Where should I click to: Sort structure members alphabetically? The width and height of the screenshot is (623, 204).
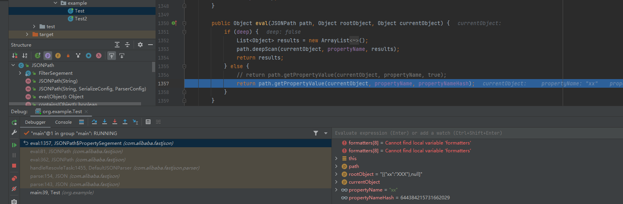[x=25, y=56]
